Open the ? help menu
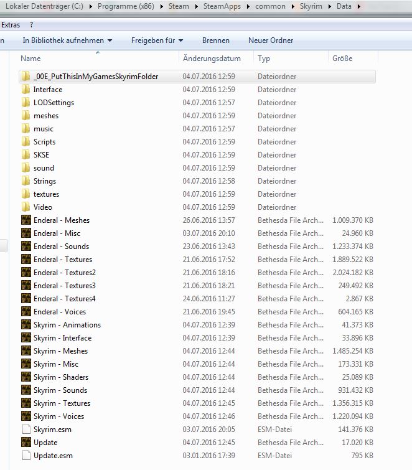This screenshot has width=412, height=470. [32, 25]
